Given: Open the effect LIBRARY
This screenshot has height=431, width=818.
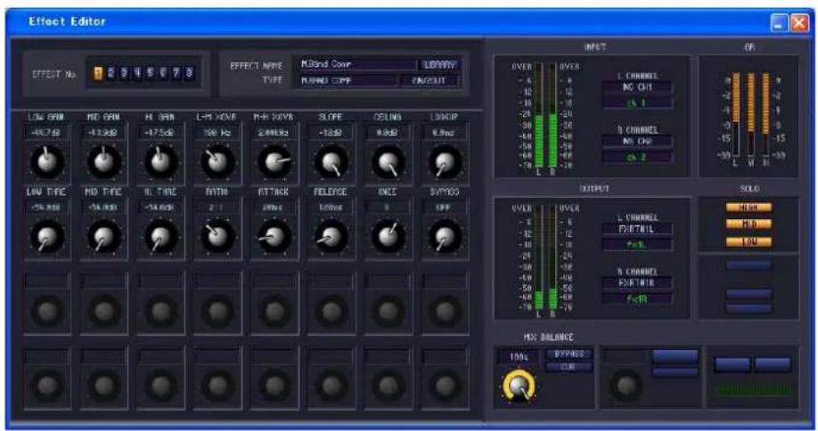Looking at the screenshot, I should point(440,65).
